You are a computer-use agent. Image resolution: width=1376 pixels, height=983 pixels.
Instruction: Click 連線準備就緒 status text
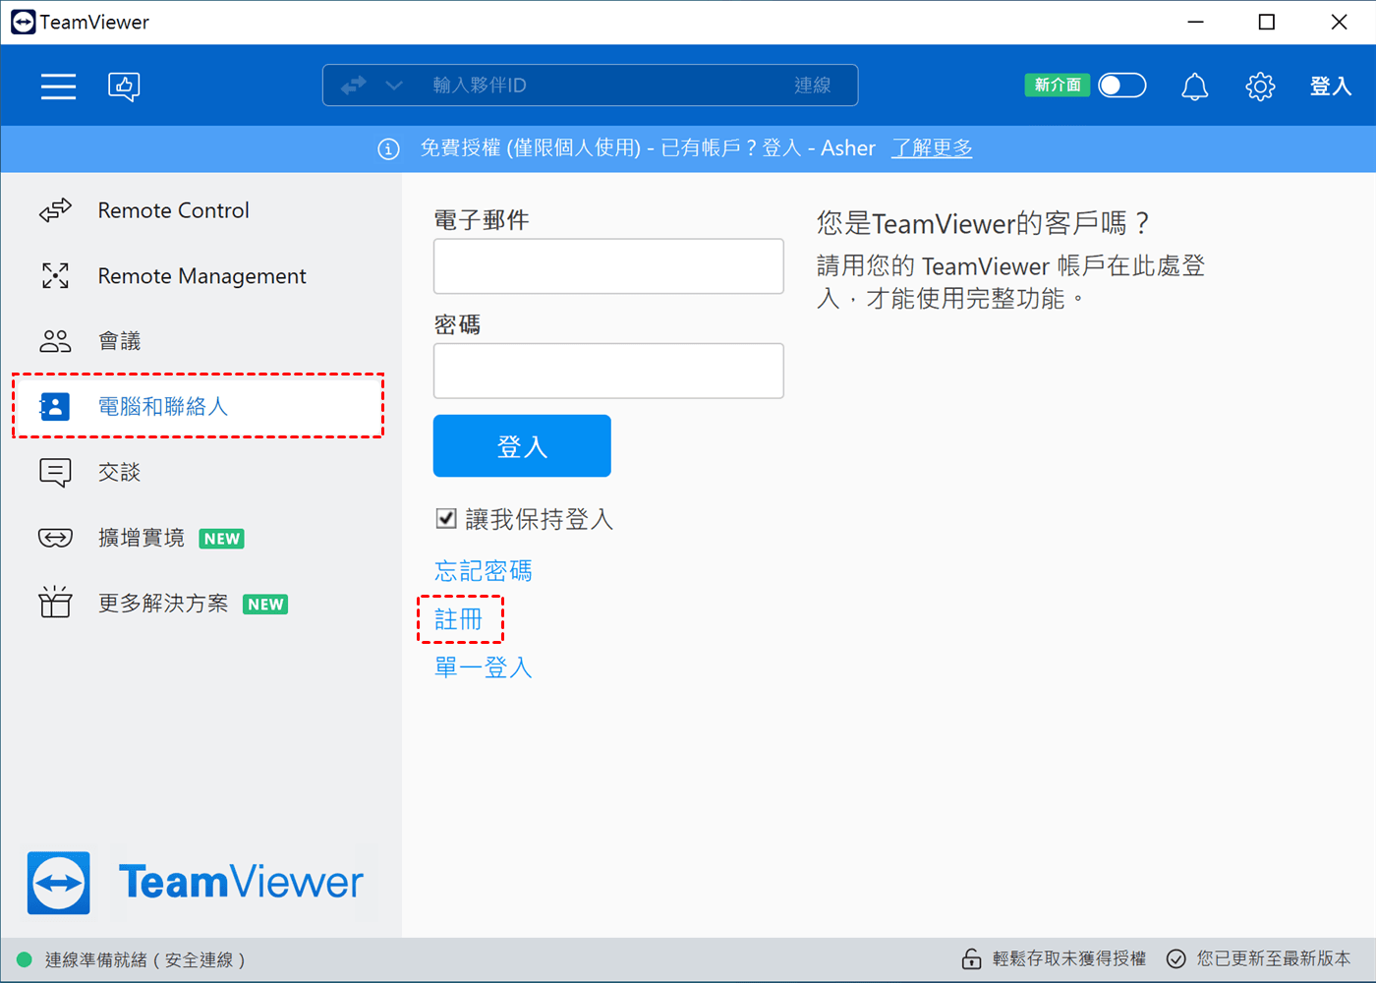point(145,959)
